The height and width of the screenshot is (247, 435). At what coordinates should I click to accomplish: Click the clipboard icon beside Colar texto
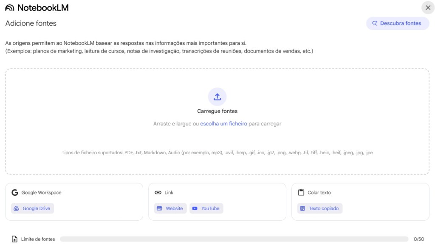coord(301,192)
